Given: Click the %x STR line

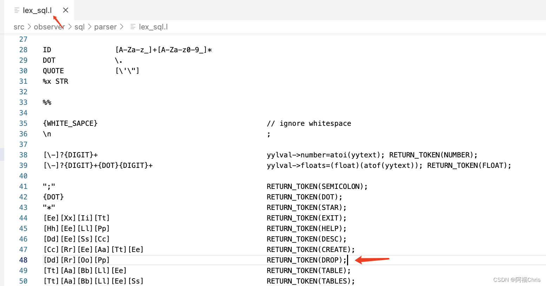Looking at the screenshot, I should [55, 81].
